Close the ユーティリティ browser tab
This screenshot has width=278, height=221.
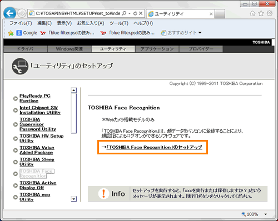click(211, 14)
